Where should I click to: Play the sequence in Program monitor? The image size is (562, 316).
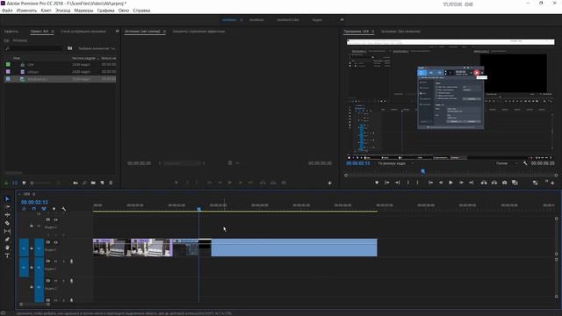(450, 183)
